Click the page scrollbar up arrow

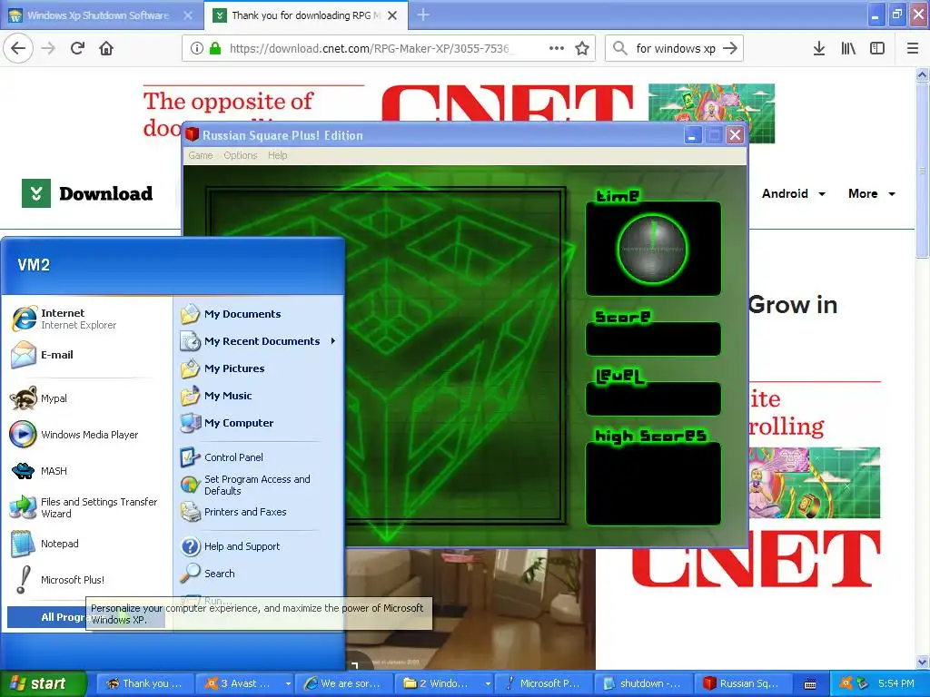tap(922, 74)
